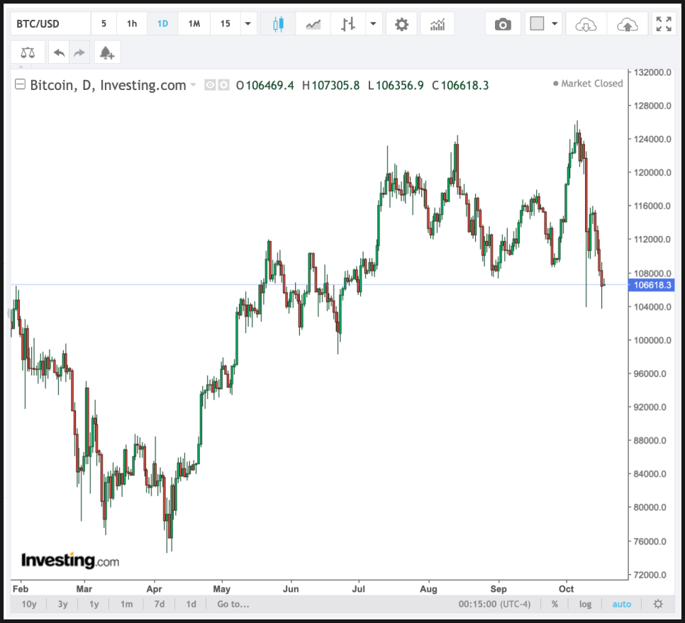
Task: Toggle the log scale option
Action: [585, 604]
